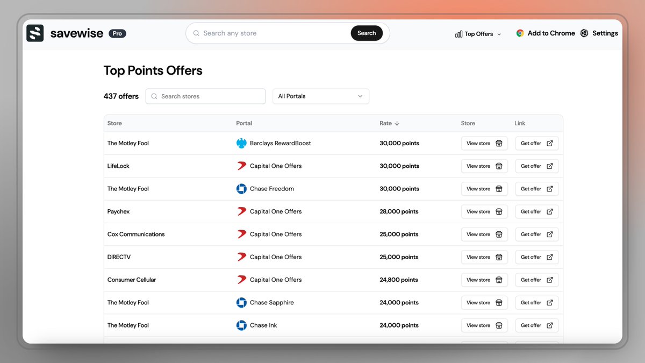Viewport: 645px width, 363px height.
Task: View store for Chase Ink Motley Fool
Action: coord(484,325)
